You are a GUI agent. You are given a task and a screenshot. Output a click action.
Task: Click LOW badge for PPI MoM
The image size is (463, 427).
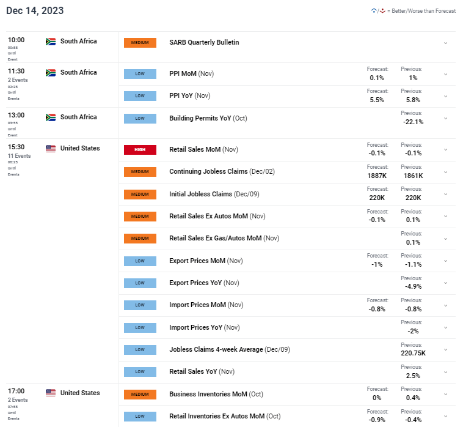point(140,74)
